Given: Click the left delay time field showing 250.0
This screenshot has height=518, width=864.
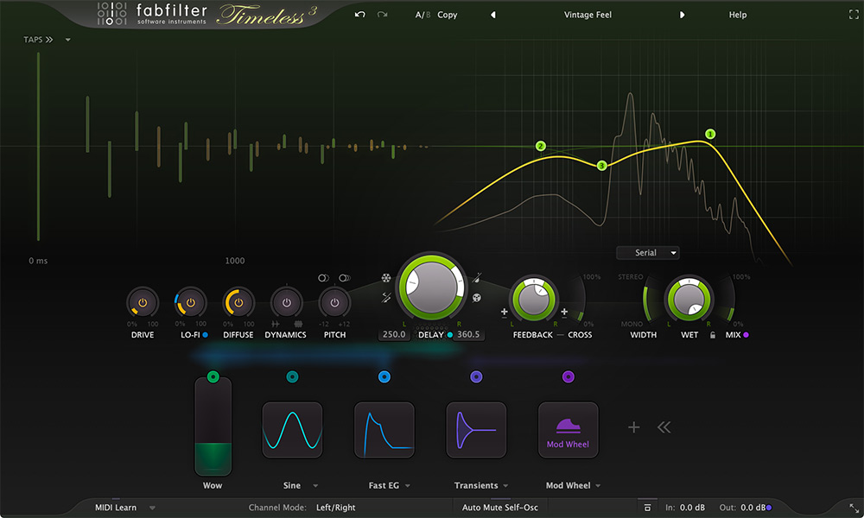Looking at the screenshot, I should (393, 334).
